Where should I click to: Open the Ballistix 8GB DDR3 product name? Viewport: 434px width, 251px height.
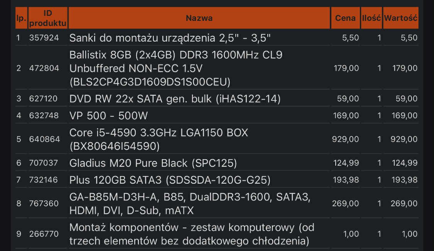(176, 68)
